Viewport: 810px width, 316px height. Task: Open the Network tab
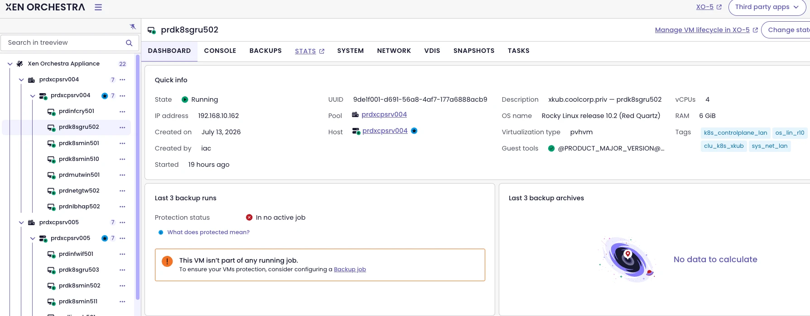point(394,51)
